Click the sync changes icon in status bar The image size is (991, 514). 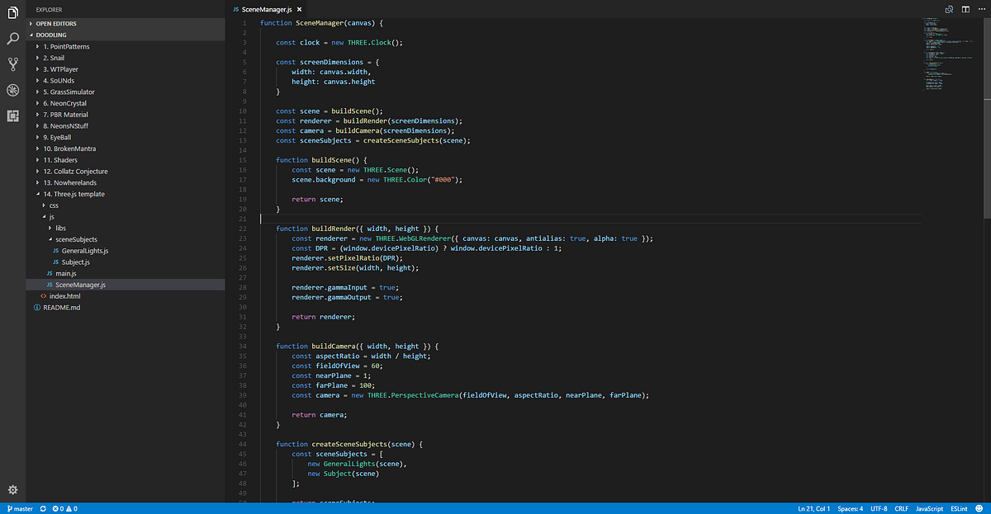(x=43, y=508)
